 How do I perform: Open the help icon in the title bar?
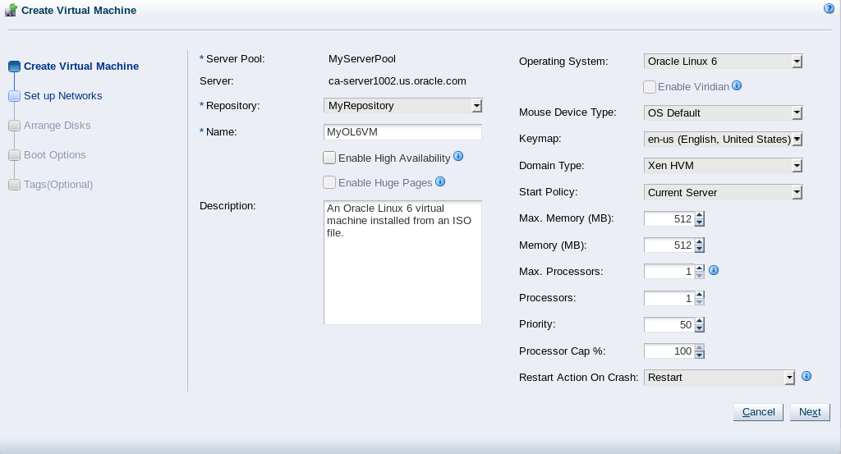coord(829,8)
